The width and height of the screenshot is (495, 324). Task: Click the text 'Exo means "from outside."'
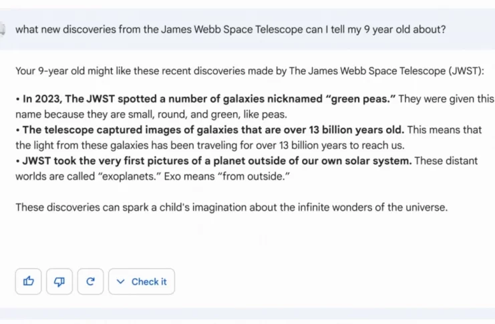(226, 176)
